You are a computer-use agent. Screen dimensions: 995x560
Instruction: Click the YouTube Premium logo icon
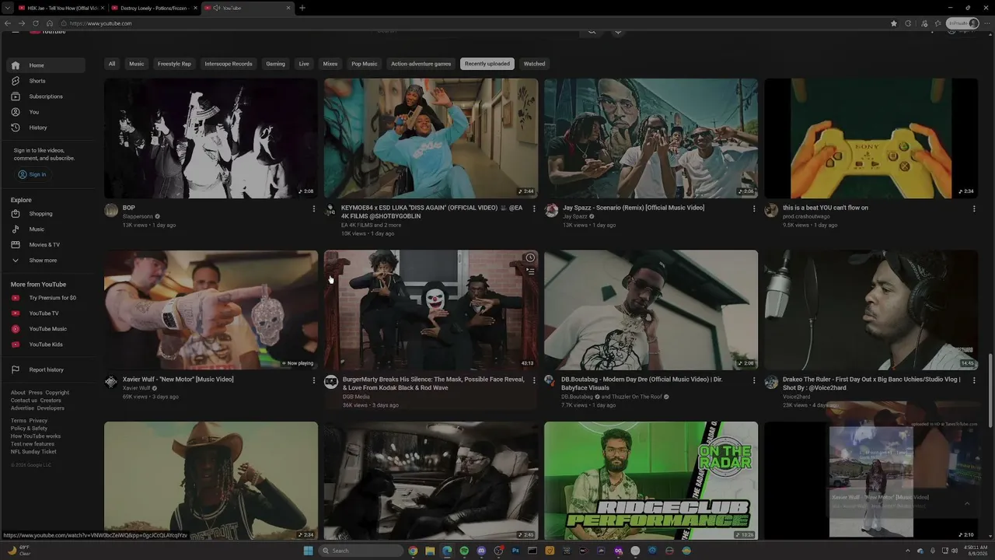click(16, 298)
